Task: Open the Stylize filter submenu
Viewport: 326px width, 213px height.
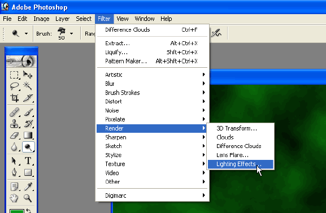Action: click(x=152, y=155)
